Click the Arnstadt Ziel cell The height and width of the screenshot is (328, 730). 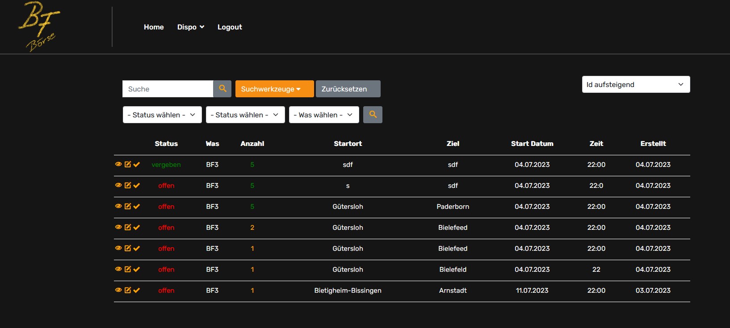point(453,291)
